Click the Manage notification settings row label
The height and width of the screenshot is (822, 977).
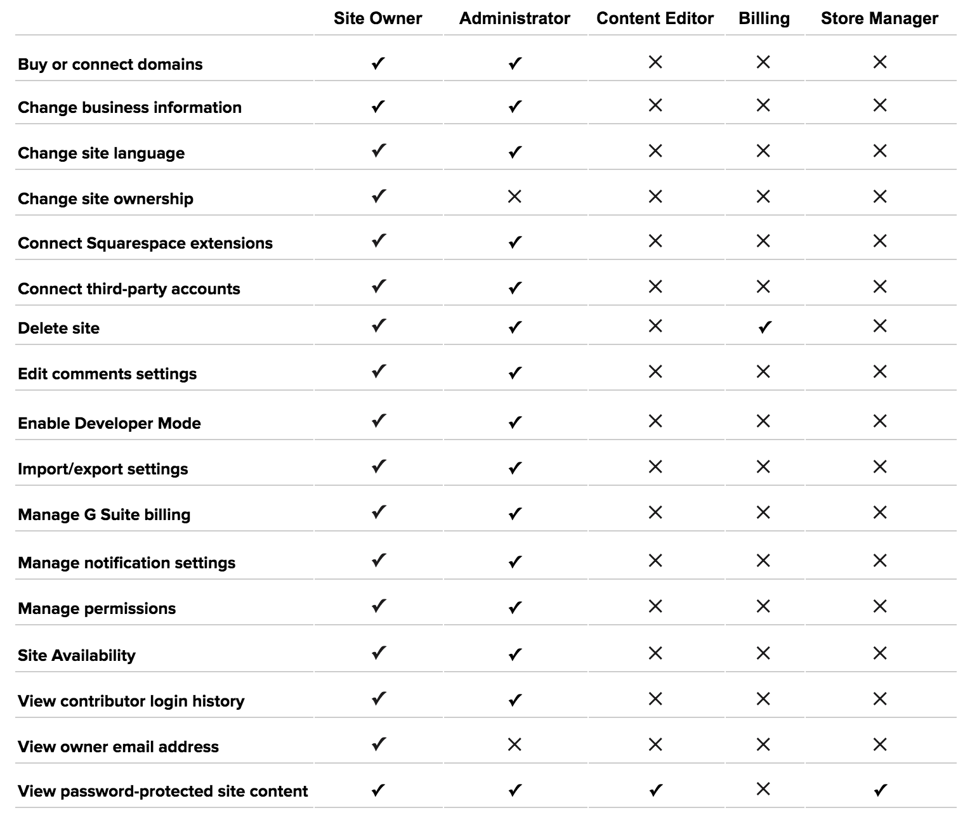click(x=127, y=563)
